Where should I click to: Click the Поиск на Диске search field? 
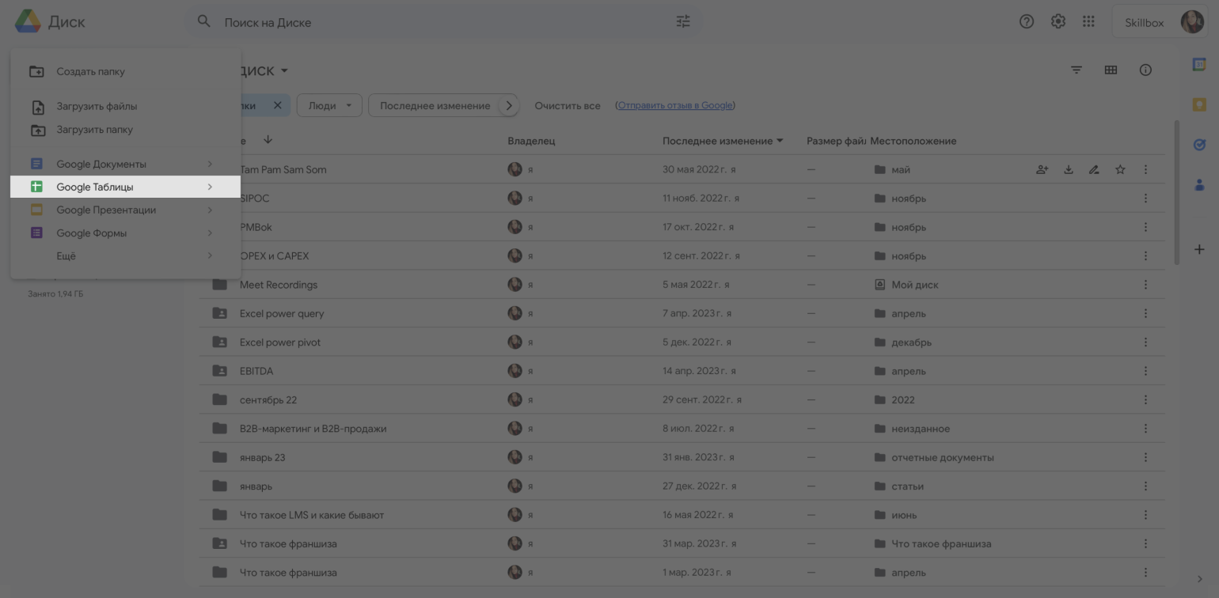pos(443,22)
